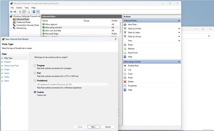Select the allow ssh and http rule
This screenshot has width=214, height=131.
53,31
